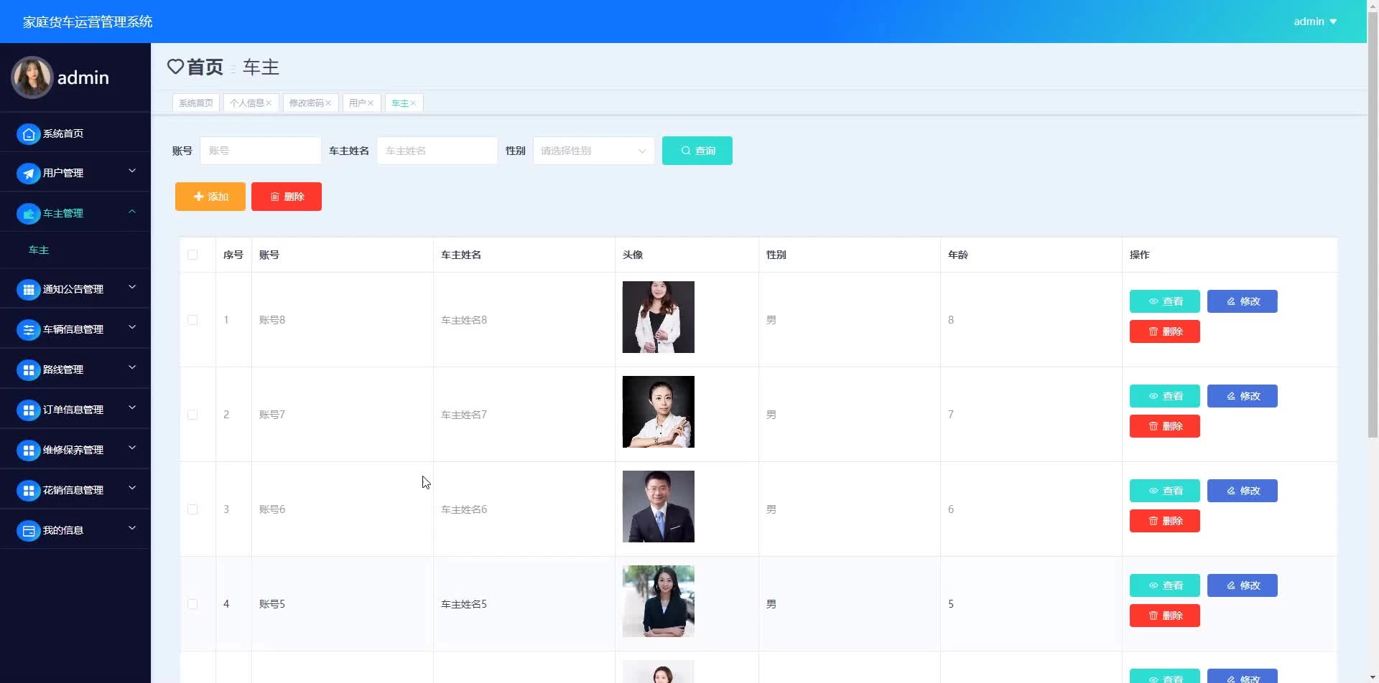This screenshot has height=683, width=1379.
Task: Click the avatar photo of 车主姓名8
Action: (x=659, y=317)
